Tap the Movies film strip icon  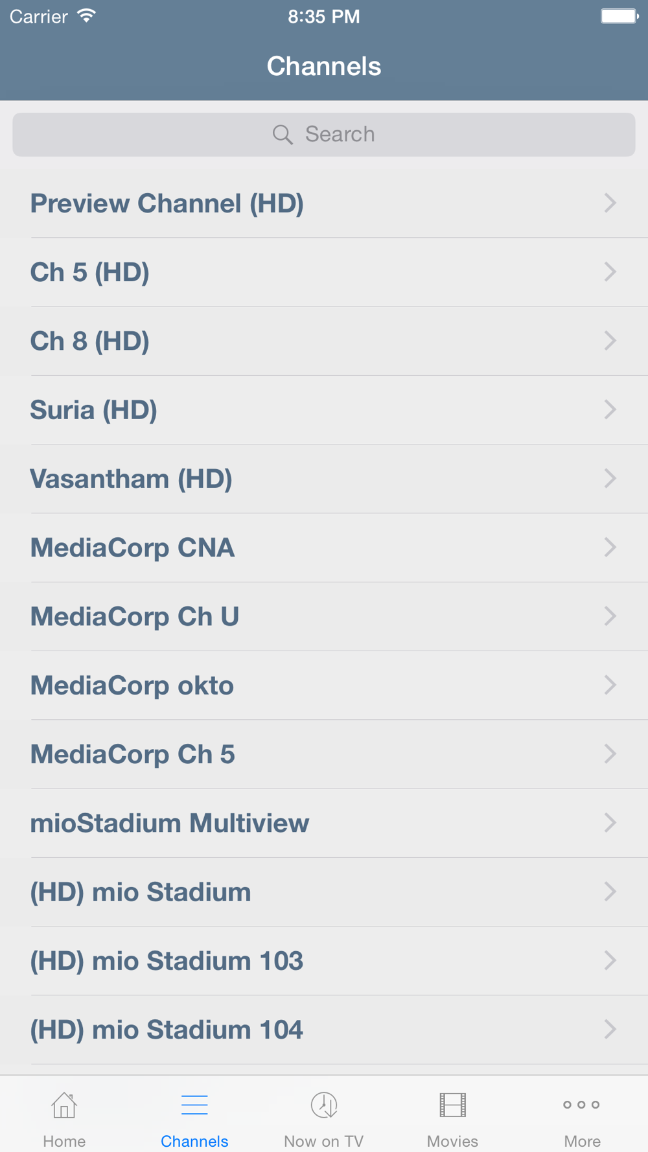click(452, 1105)
